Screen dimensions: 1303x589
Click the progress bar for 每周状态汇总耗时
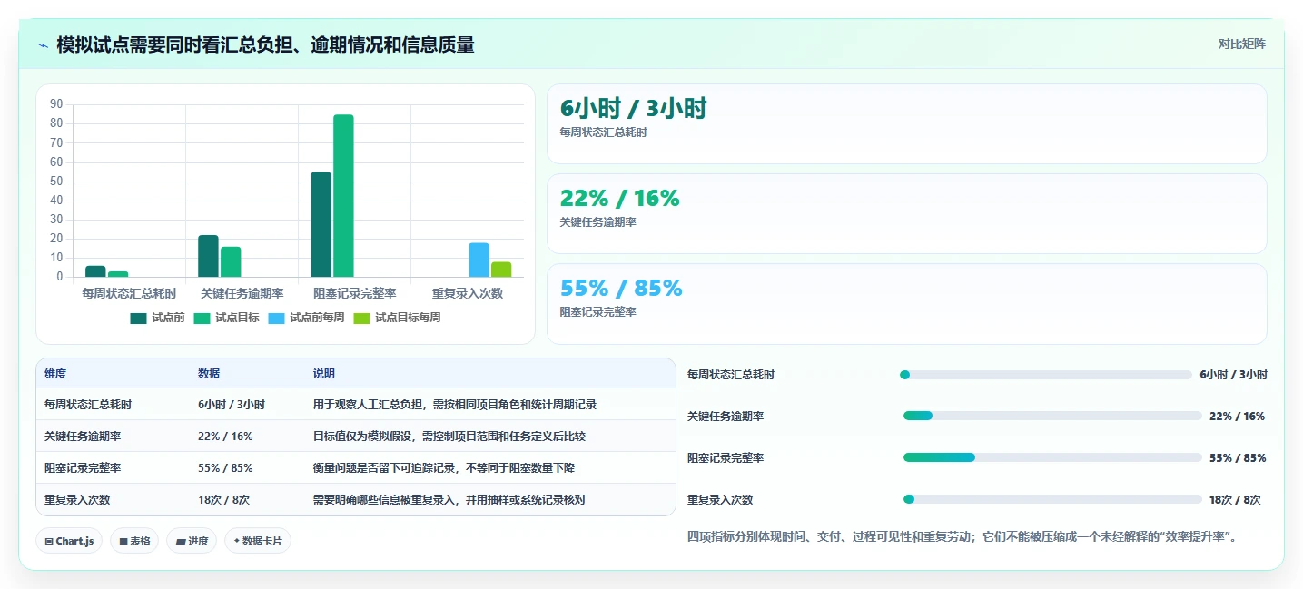1046,375
